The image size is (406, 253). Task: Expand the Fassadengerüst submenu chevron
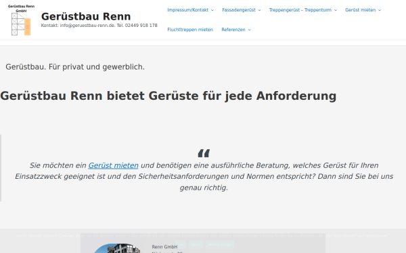259,10
